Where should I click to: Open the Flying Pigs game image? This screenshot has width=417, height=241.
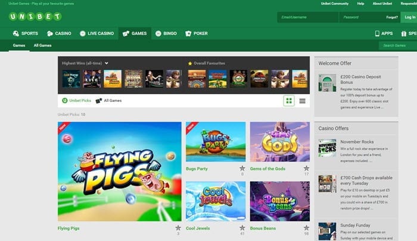pos(120,171)
